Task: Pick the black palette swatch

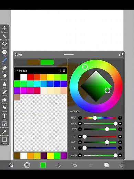Action: pos(17,77)
